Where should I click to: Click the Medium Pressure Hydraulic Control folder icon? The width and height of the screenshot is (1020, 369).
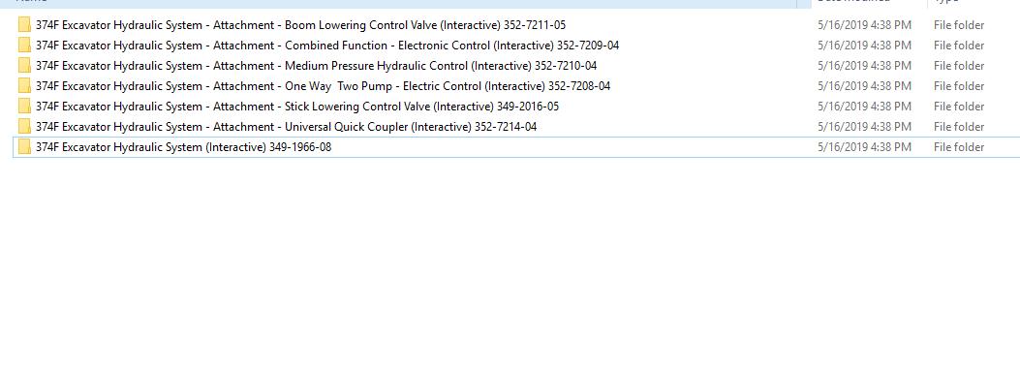[x=25, y=66]
